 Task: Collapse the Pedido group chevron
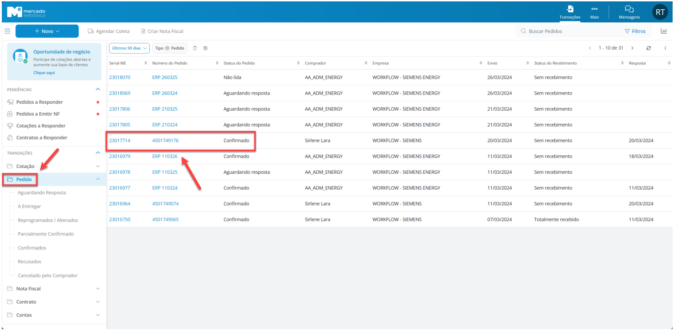(x=97, y=179)
